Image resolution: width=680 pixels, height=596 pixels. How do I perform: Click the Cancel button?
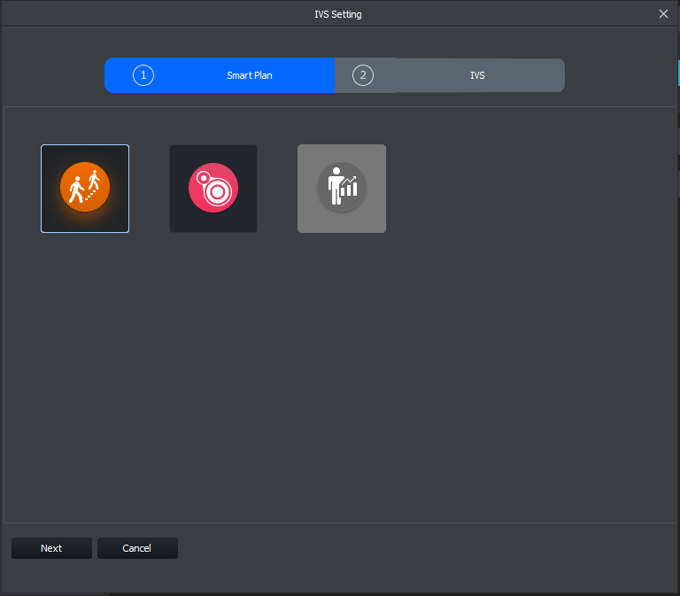137,548
